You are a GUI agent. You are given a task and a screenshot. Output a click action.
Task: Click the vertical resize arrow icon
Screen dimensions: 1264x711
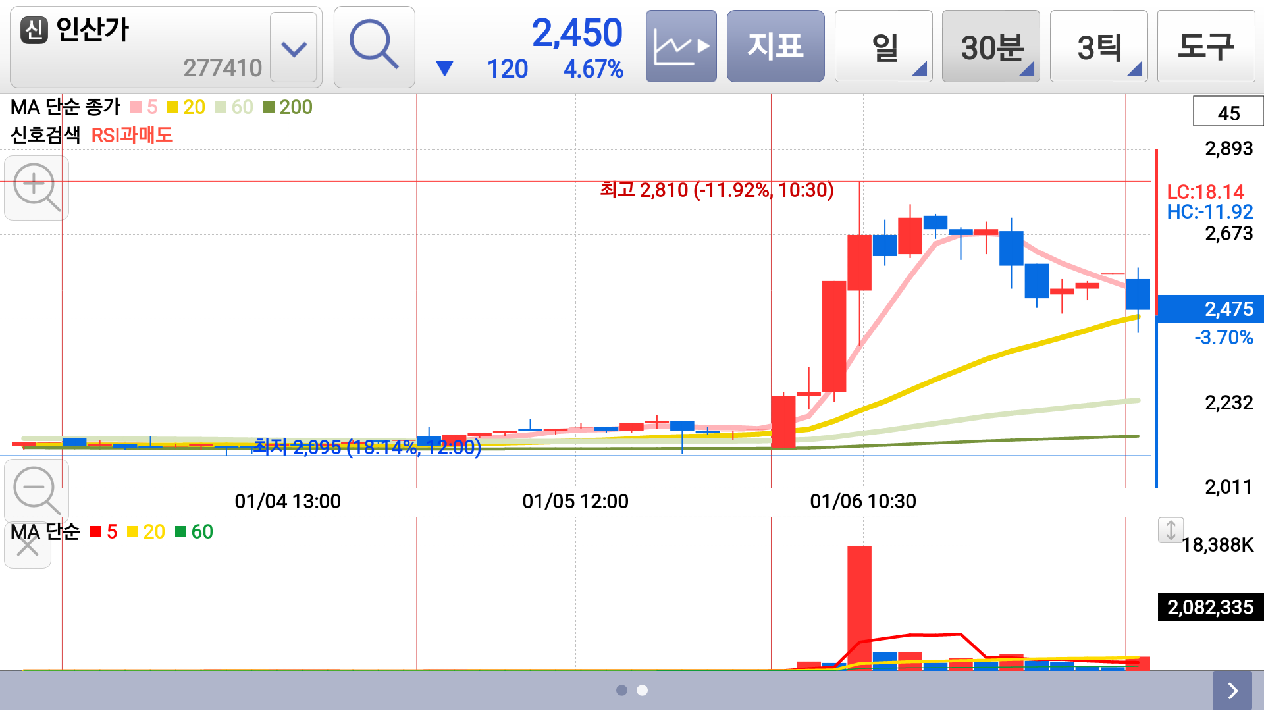[1171, 530]
